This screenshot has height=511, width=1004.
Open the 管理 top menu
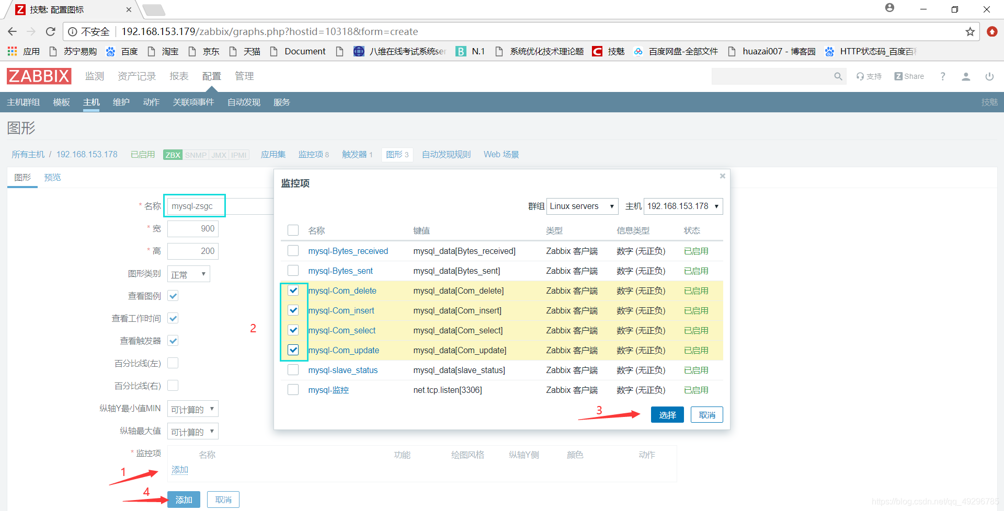point(244,76)
